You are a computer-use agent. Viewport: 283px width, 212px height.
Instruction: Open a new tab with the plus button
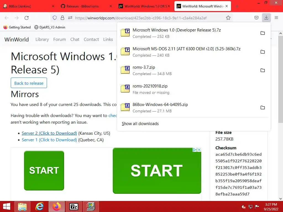pyautogui.click(x=237, y=6)
